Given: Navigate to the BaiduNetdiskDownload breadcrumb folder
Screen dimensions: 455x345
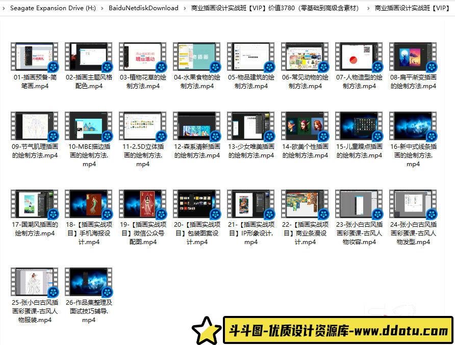Looking at the screenshot, I should [x=143, y=8].
